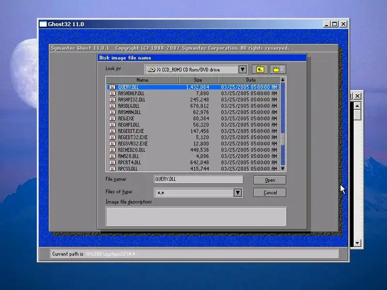This screenshot has height=290, width=387.
Task: Click the REG.EXE file name
Action: [x=126, y=118]
